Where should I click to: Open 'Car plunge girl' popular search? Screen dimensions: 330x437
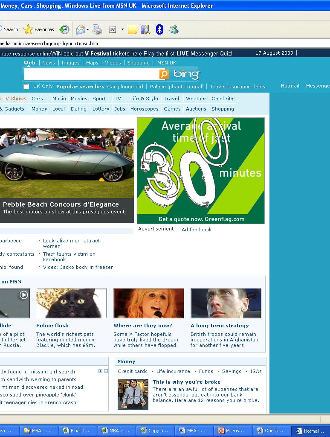coord(125,87)
